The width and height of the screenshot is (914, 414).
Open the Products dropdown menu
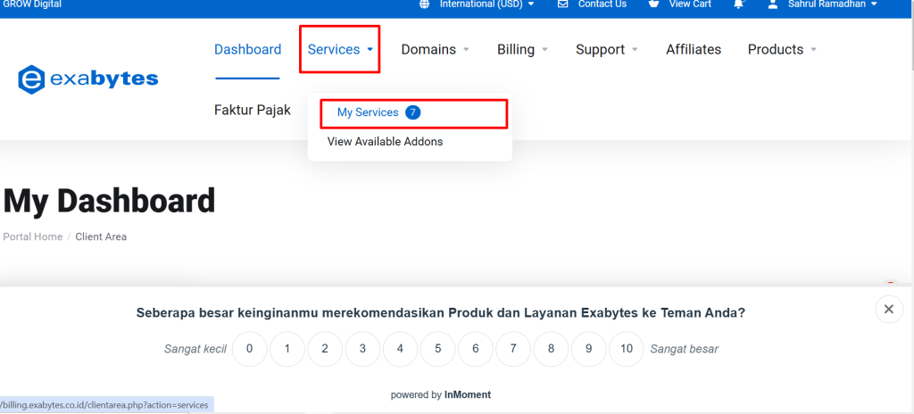tap(782, 50)
